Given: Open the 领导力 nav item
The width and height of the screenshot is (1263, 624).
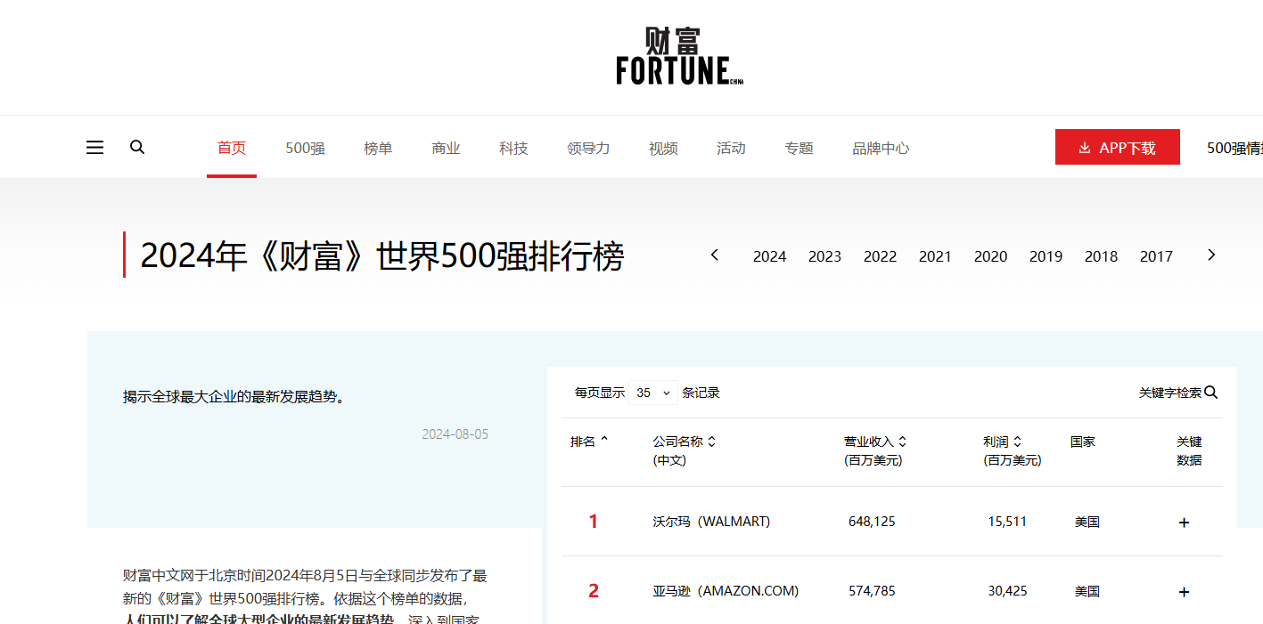Looking at the screenshot, I should pyautogui.click(x=588, y=148).
